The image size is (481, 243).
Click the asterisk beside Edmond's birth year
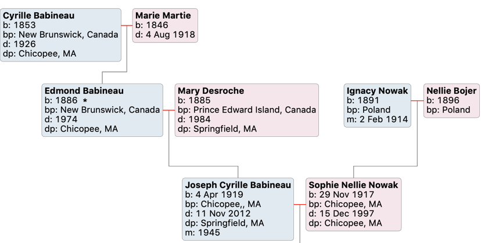click(x=85, y=101)
